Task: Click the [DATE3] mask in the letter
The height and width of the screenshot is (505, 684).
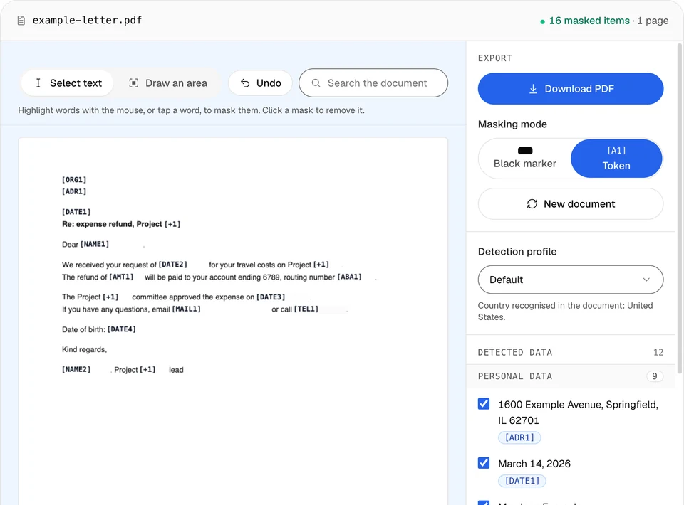Action: click(271, 297)
